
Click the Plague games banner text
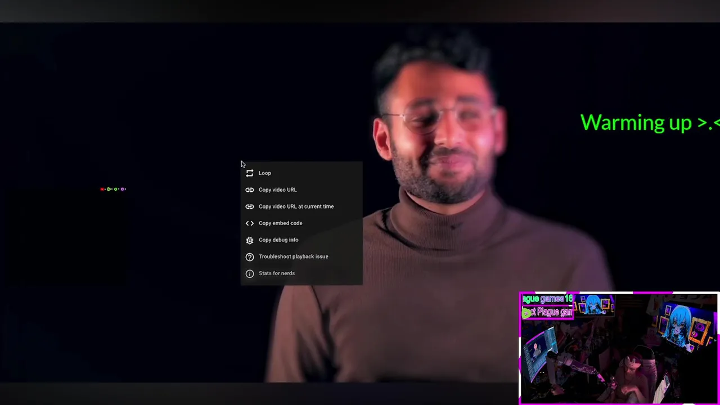(547, 305)
